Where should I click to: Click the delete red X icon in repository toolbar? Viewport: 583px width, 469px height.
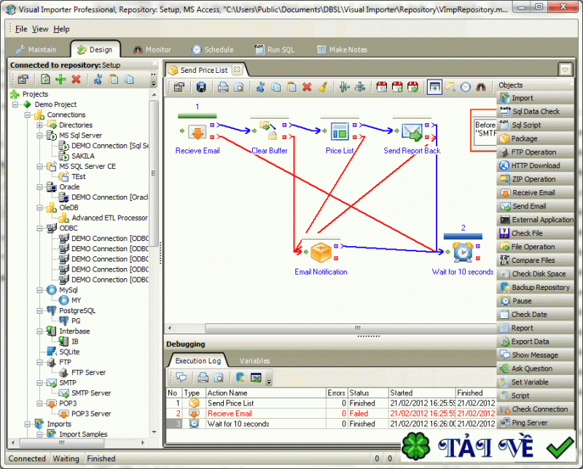pyautogui.click(x=76, y=80)
